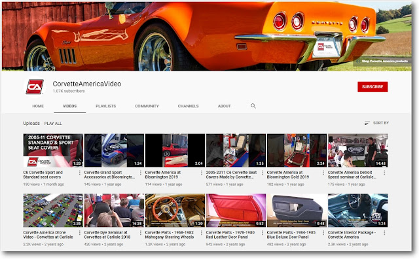Play the 16:28 Dye Seminar thumbnail
Image resolution: width=419 pixels, height=259 pixels.
pyautogui.click(x=114, y=211)
